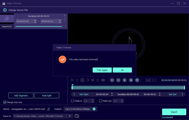Remove Segment[1] with its X icon

coord(65,16)
